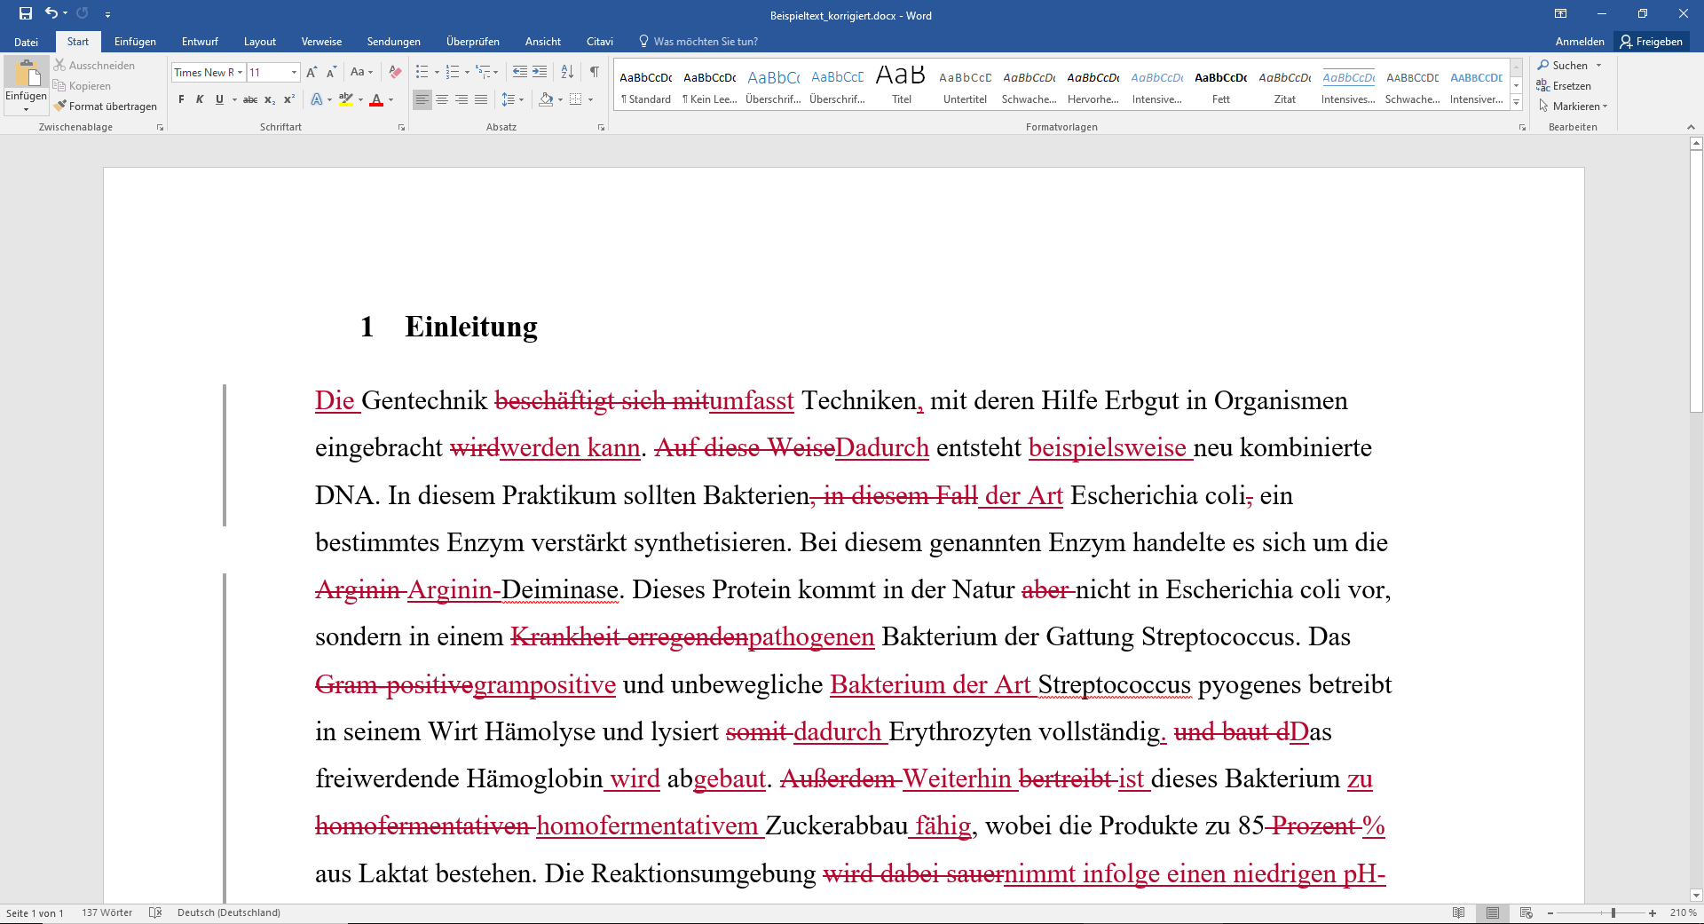Enable underline formatting
Screen dimensions: 1704x924
[218, 99]
